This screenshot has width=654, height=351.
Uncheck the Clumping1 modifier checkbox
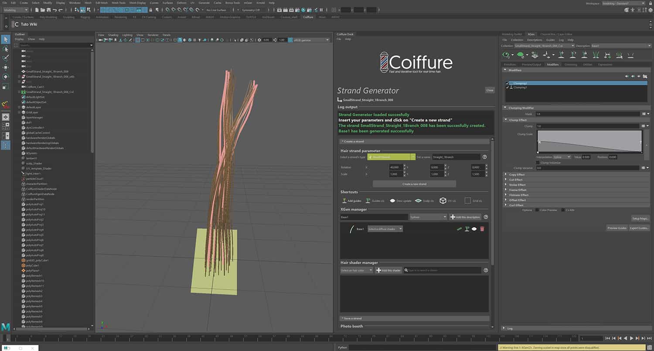(507, 88)
